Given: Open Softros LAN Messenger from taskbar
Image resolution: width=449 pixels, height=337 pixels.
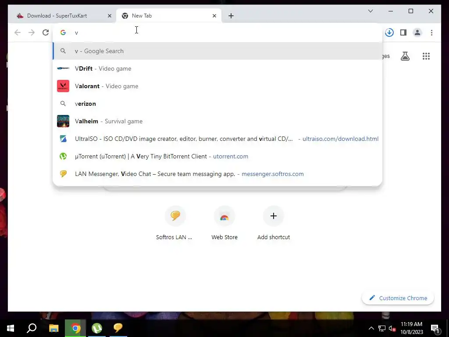Looking at the screenshot, I should [x=118, y=328].
